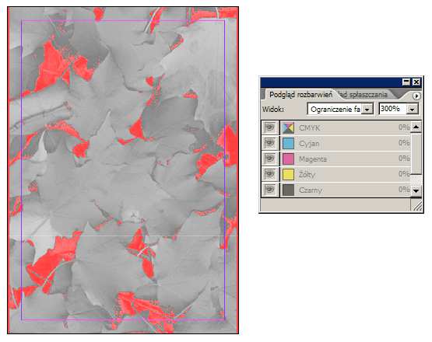Viewport: 432px width, 342px height.
Task: Click the Magenta pink swatch
Action: tap(289, 159)
